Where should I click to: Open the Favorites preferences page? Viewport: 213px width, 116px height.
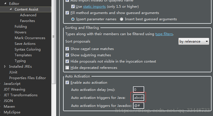28,21
